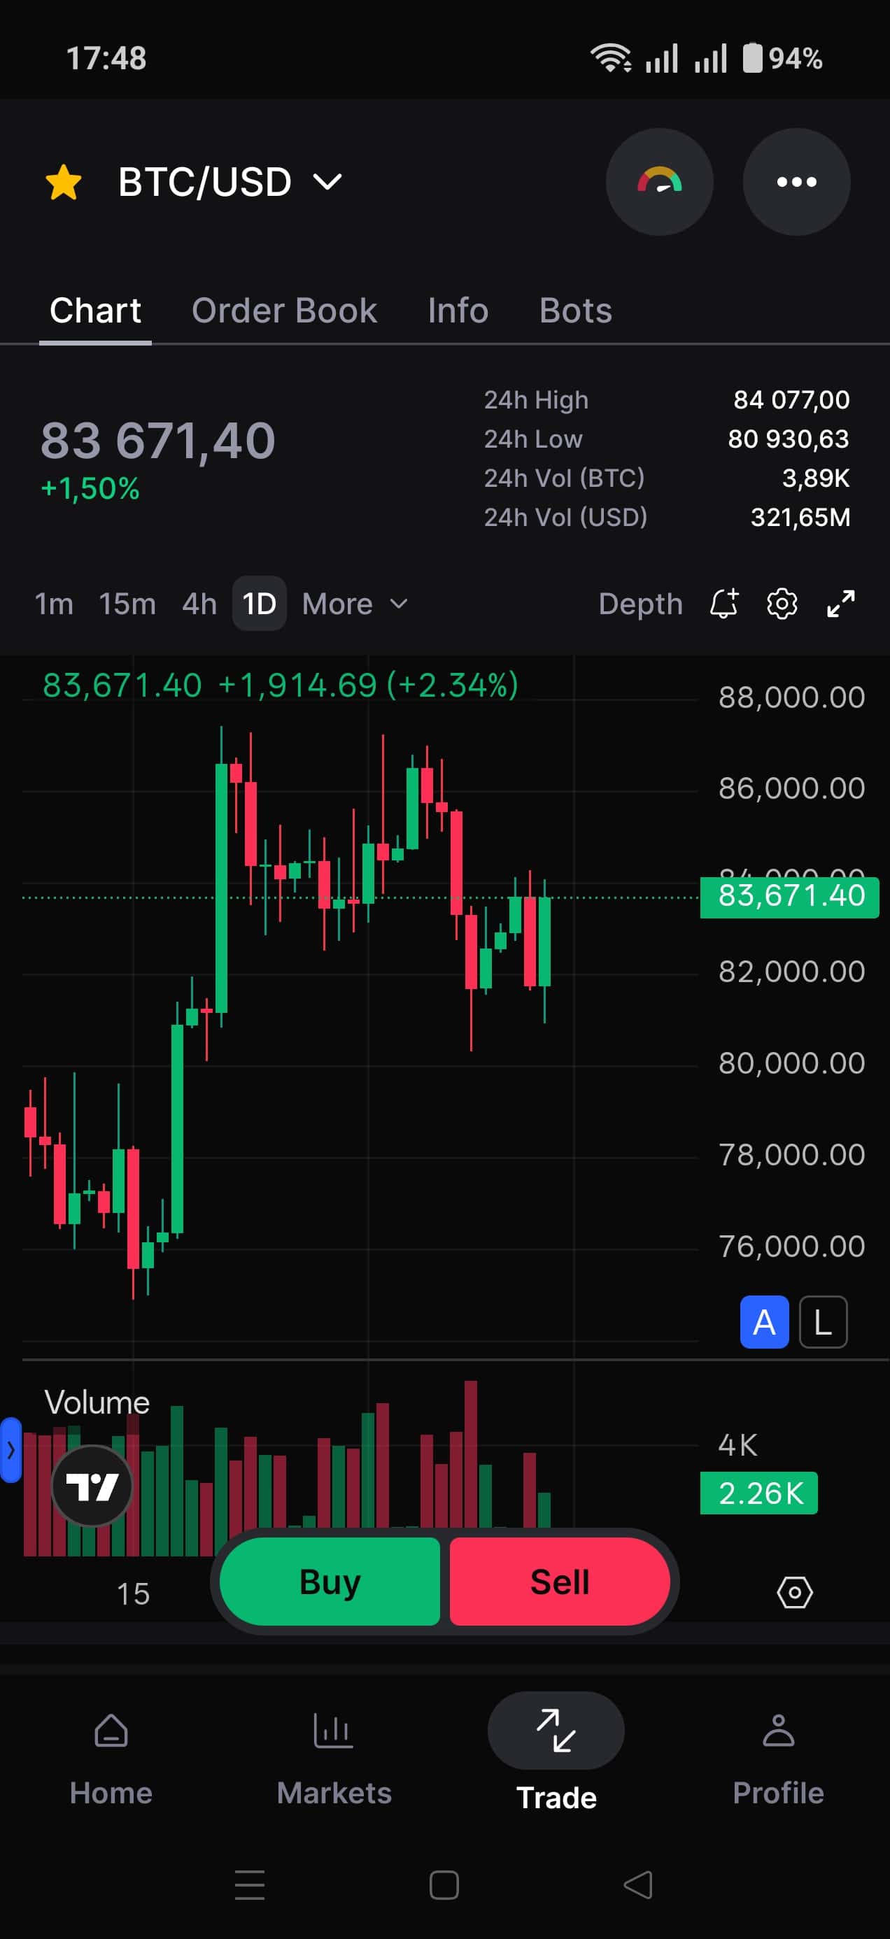Tap the 88,000.00 price axis label
The width and height of the screenshot is (890, 1939).
point(791,697)
